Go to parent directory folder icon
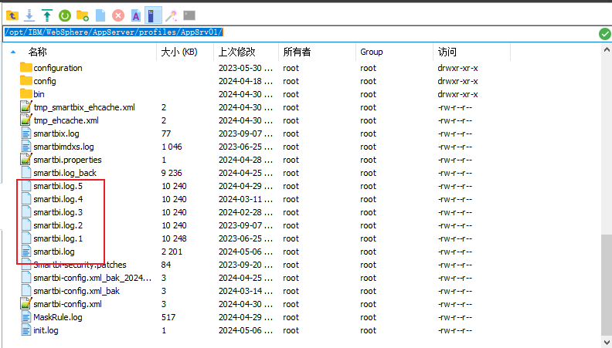The width and height of the screenshot is (612, 348). [x=12, y=15]
